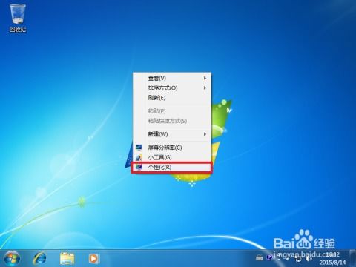Screen dimensions: 356x267
Task: Click the keyboard input method tray icon
Action: [260, 258]
